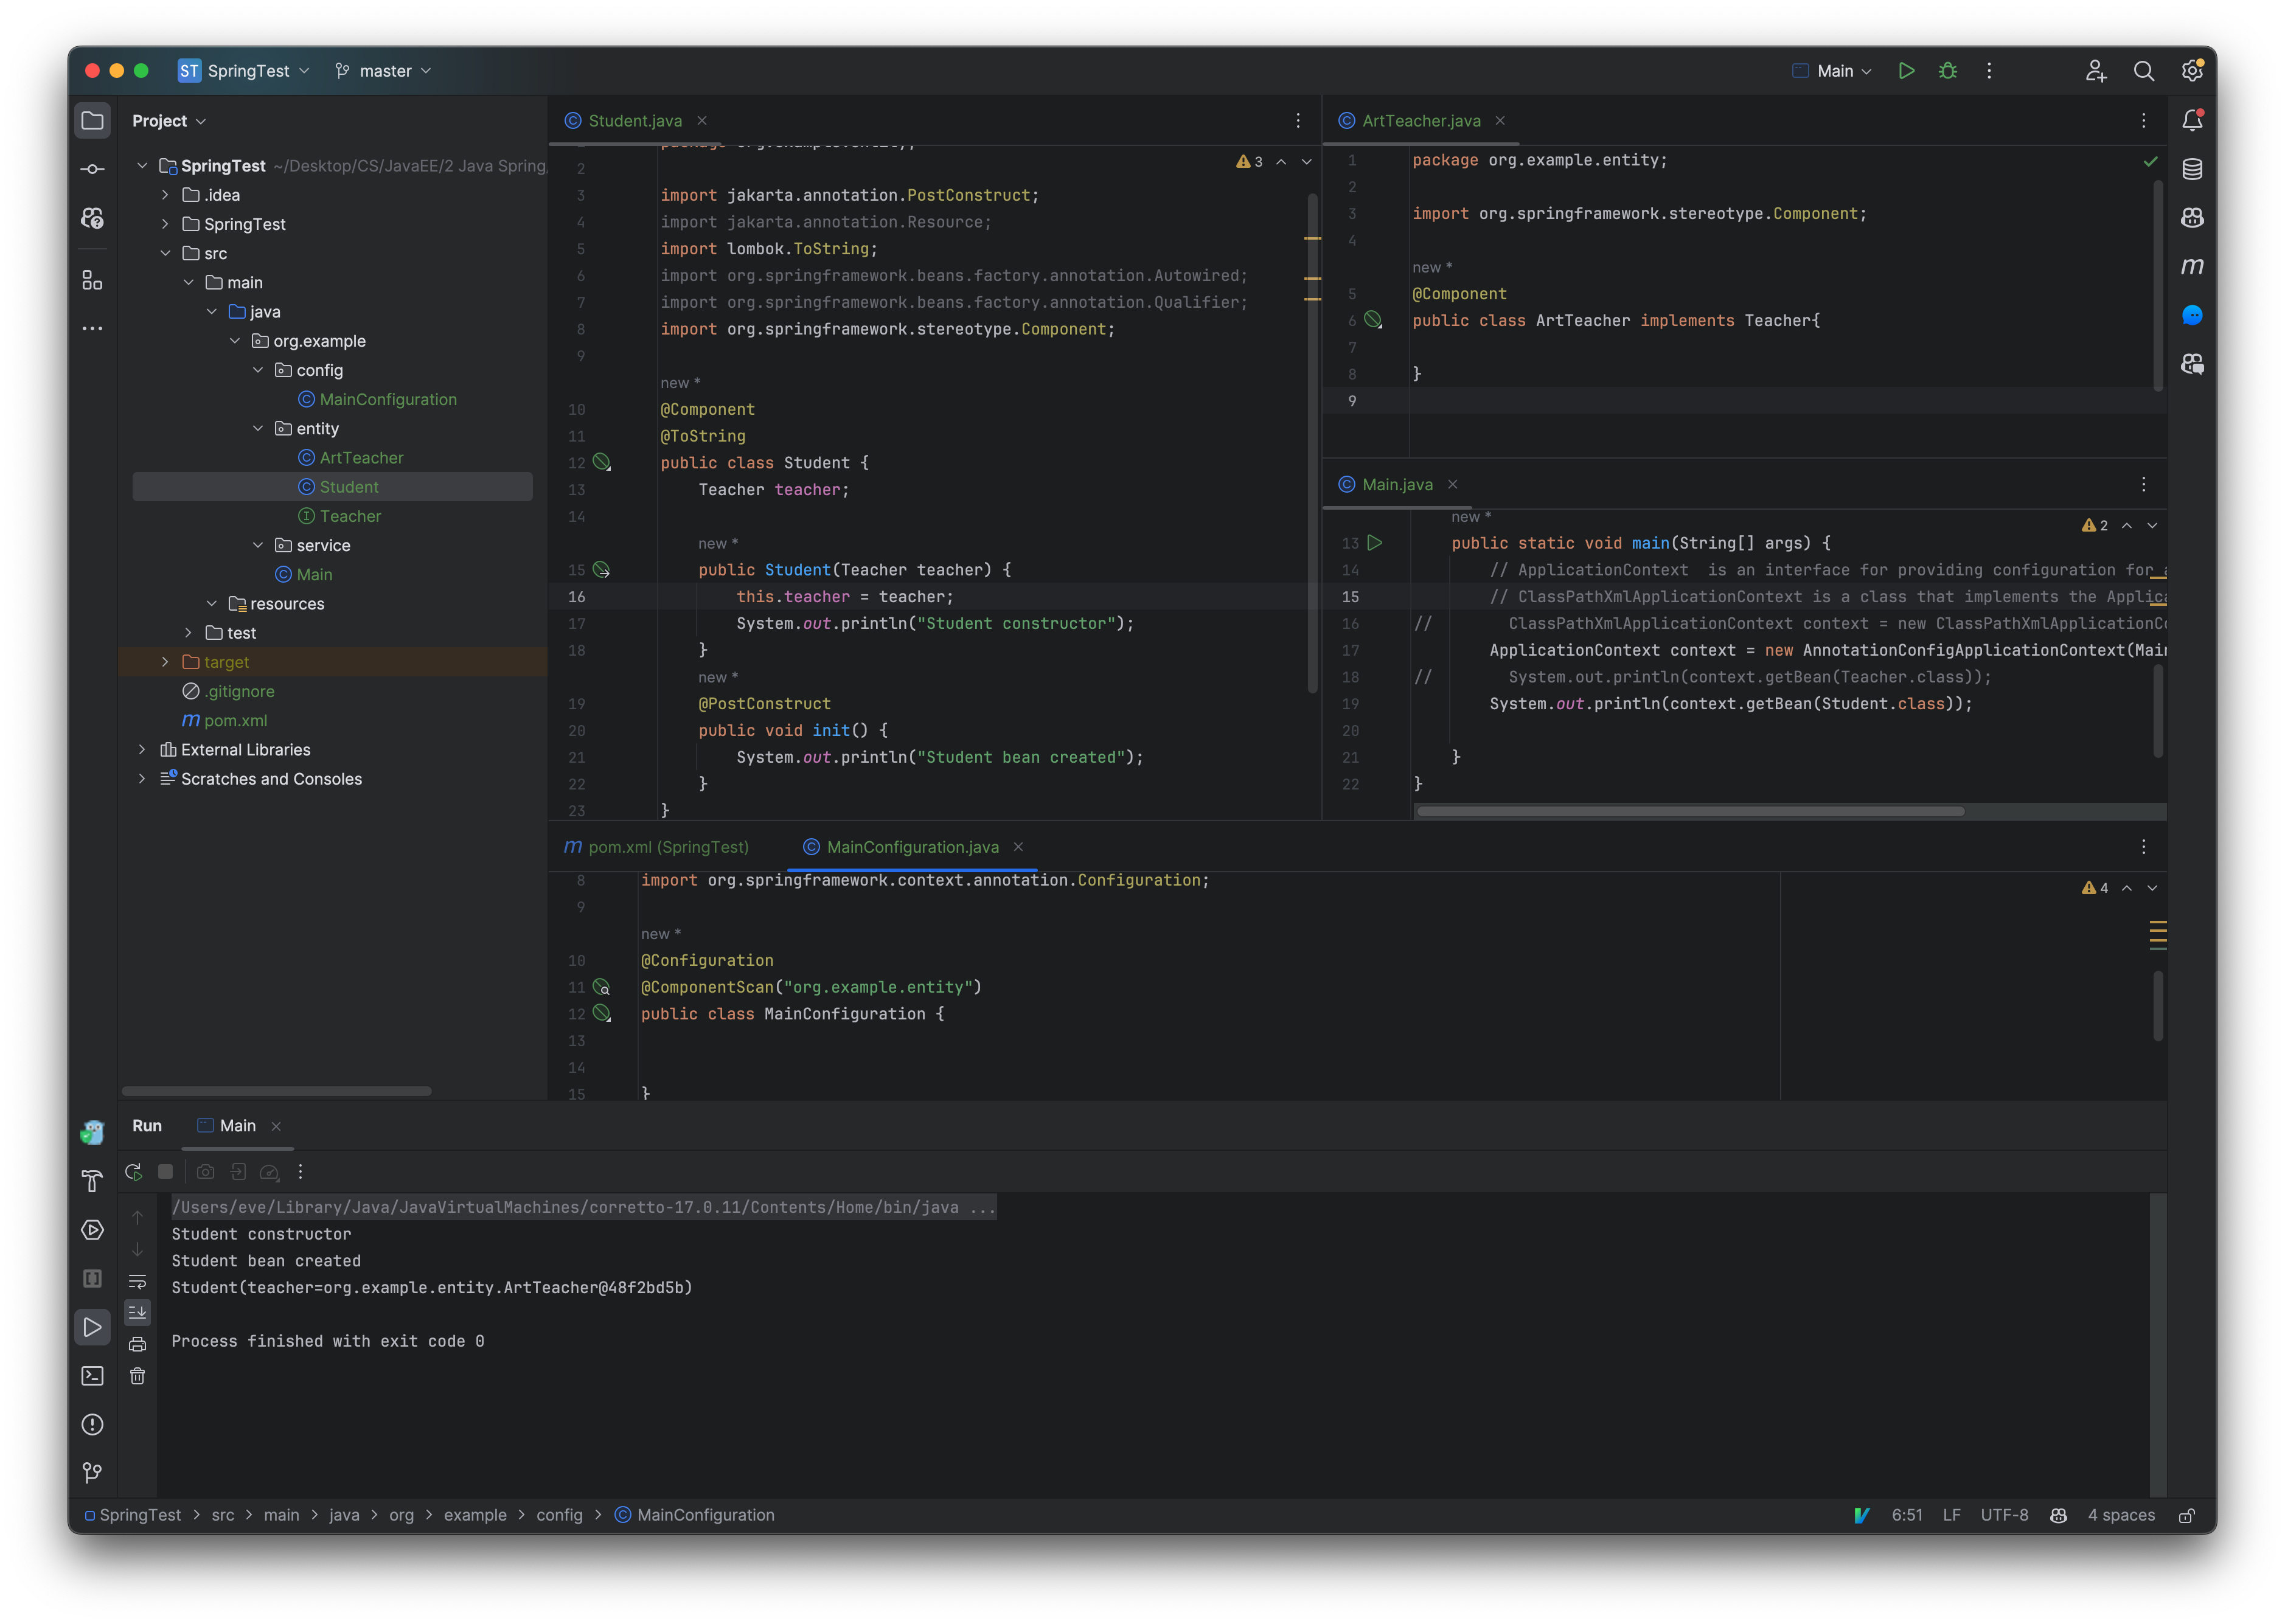Open the Terminal tool window
Image resolution: width=2285 pixels, height=1624 pixels.
[x=92, y=1376]
